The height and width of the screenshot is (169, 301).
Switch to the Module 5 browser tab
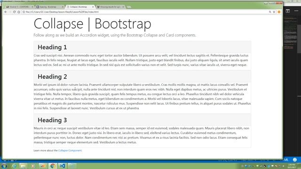tap(19, 7)
